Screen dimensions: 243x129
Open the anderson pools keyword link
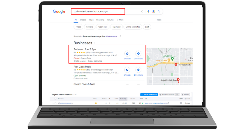66,103
